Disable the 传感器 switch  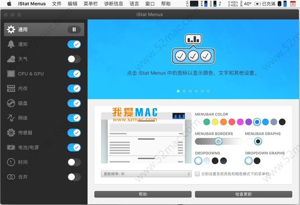click(74, 133)
